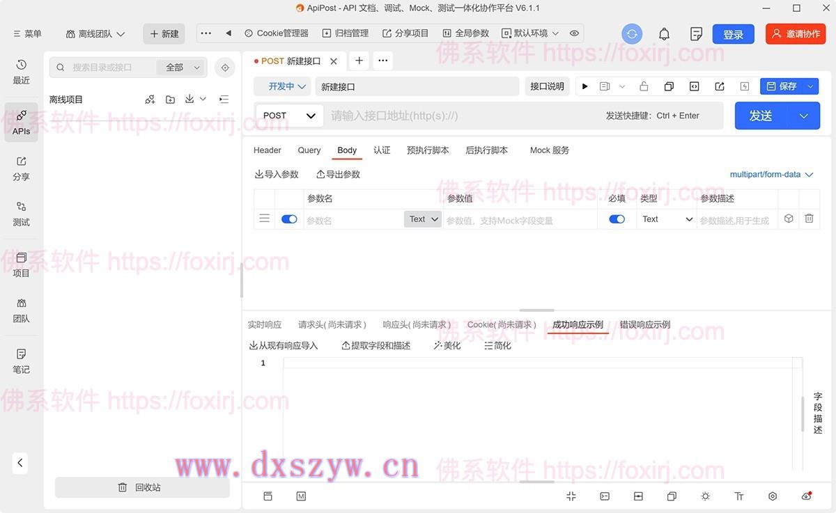Click the console terminal icon in bottom bar
Viewport: 836px width, 513px height.
[x=605, y=496]
